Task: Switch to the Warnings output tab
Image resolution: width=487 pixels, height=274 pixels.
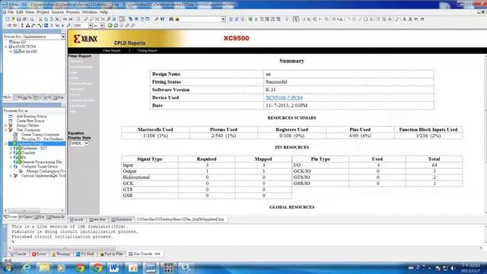Action: [61, 253]
